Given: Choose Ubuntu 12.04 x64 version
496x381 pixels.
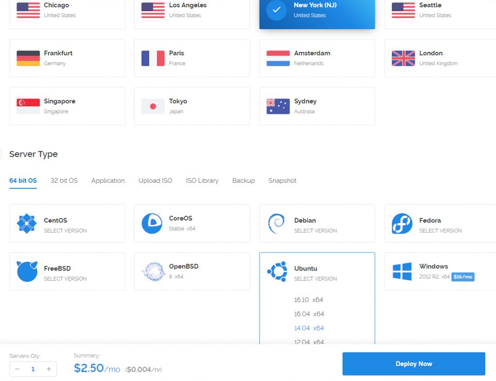Looking at the screenshot, I should [309, 342].
